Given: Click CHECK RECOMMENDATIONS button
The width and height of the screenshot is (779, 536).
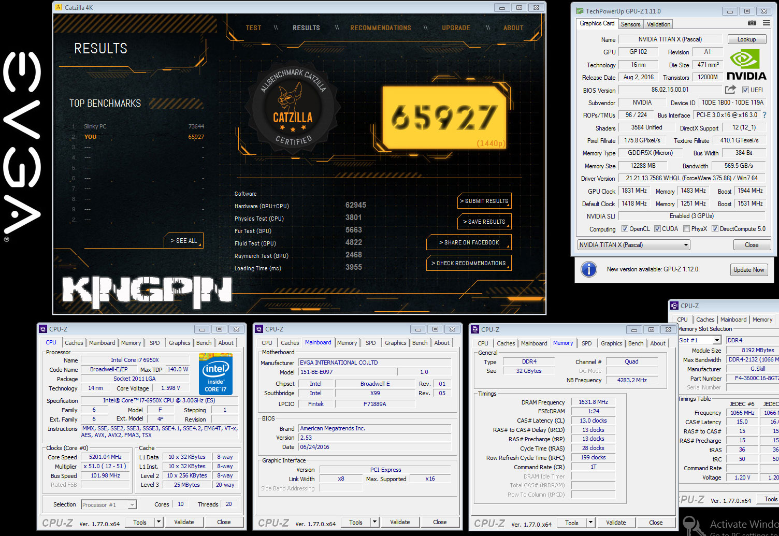Looking at the screenshot, I should (x=469, y=263).
